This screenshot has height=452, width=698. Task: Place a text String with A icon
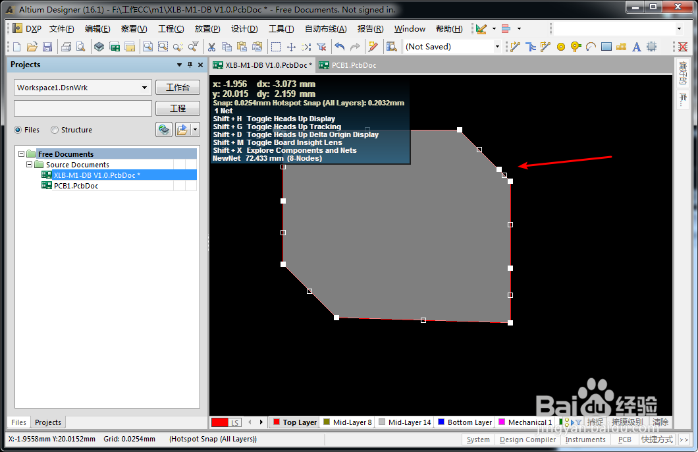[637, 47]
